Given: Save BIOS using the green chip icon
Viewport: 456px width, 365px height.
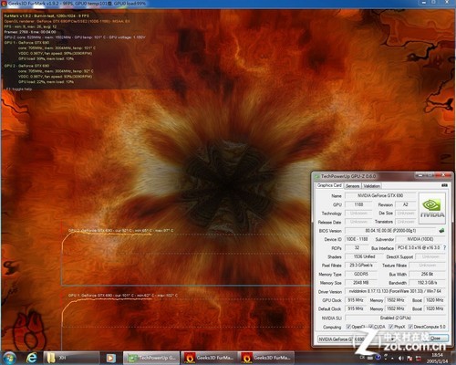Looking at the screenshot, I should pos(441,231).
